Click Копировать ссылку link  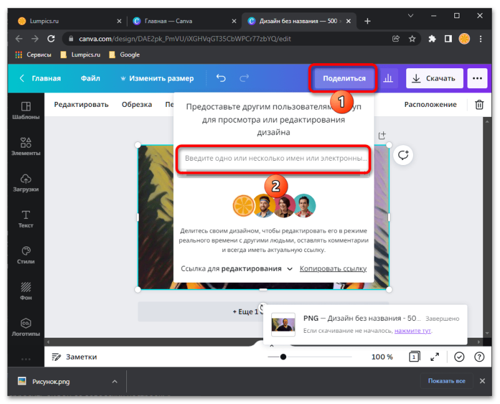[x=333, y=269]
